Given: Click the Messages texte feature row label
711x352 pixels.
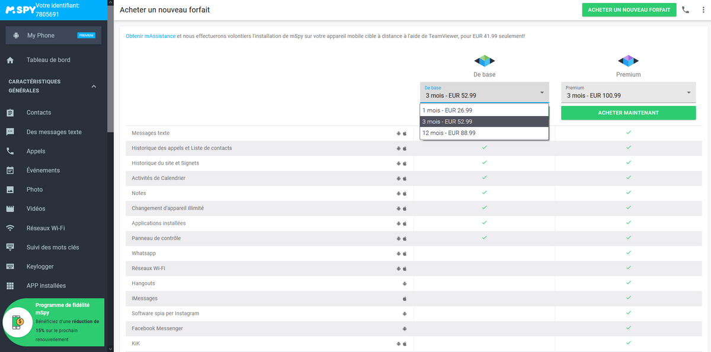Looking at the screenshot, I should (150, 133).
